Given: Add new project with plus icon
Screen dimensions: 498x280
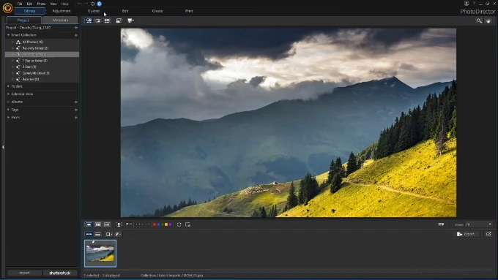Looking at the screenshot, I should 76,28.
